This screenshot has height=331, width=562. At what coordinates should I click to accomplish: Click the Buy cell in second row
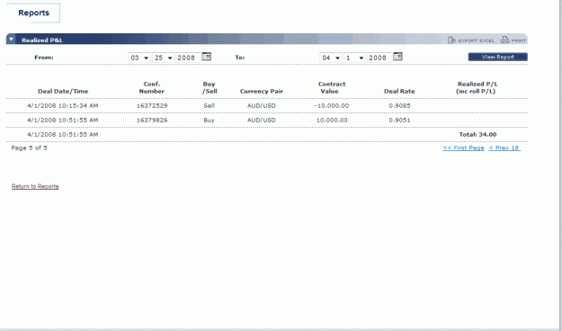(x=209, y=121)
